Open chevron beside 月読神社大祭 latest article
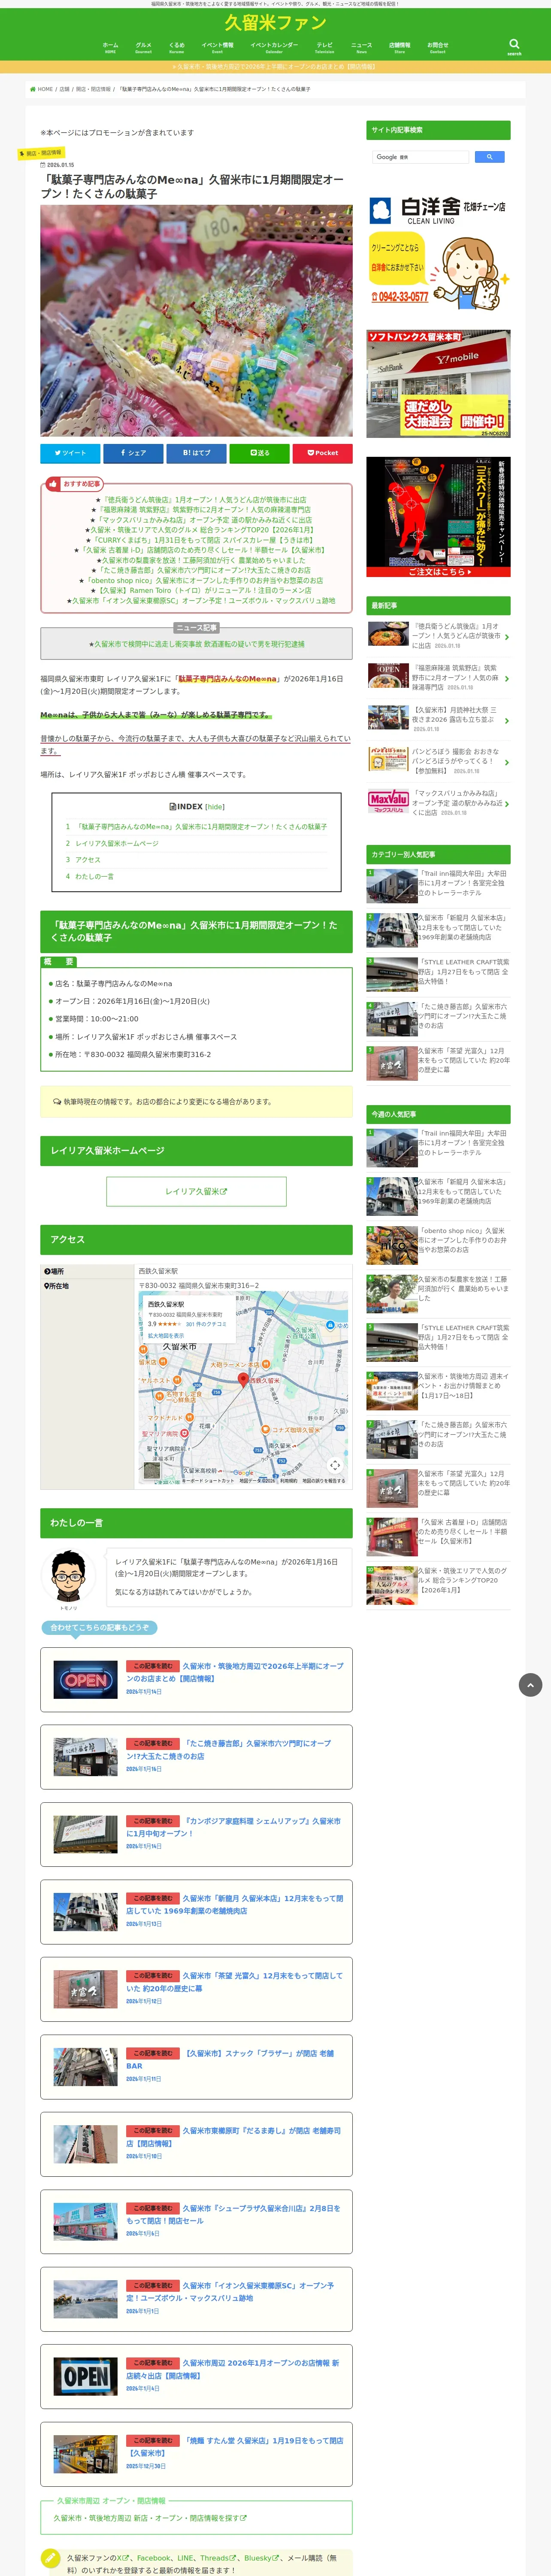Screen dimensions: 551x2576 506,720
